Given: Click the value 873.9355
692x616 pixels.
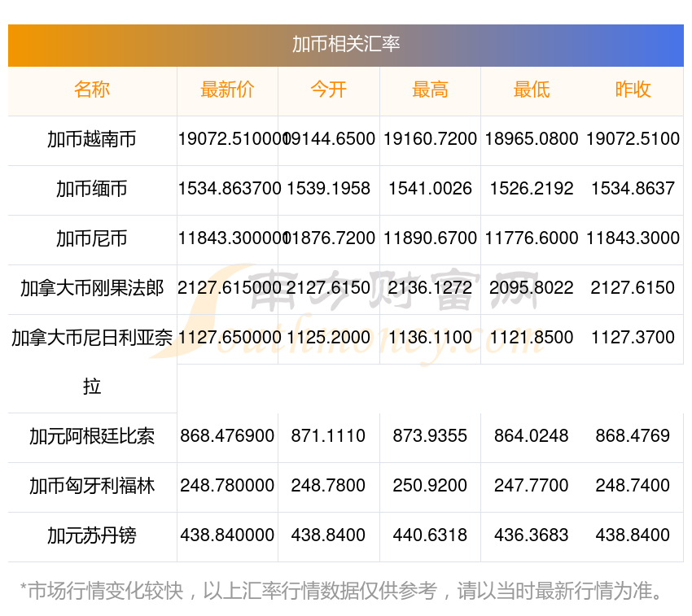Looking at the screenshot, I should 430,436.
